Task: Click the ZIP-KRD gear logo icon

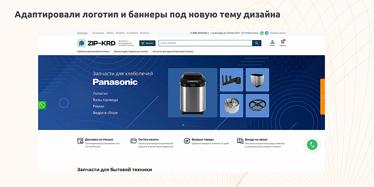Action: (x=81, y=43)
